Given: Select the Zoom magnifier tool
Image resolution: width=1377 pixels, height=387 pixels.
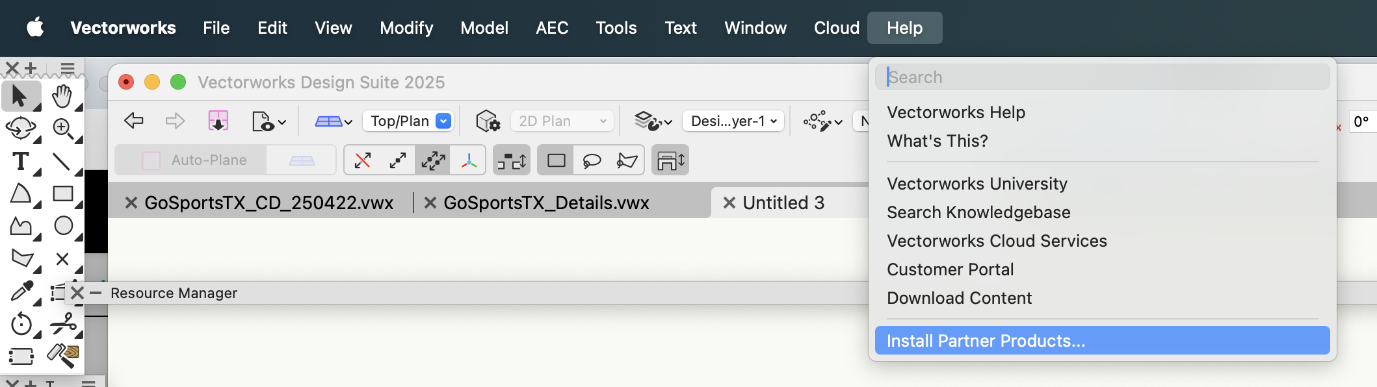Looking at the screenshot, I should coord(62,128).
